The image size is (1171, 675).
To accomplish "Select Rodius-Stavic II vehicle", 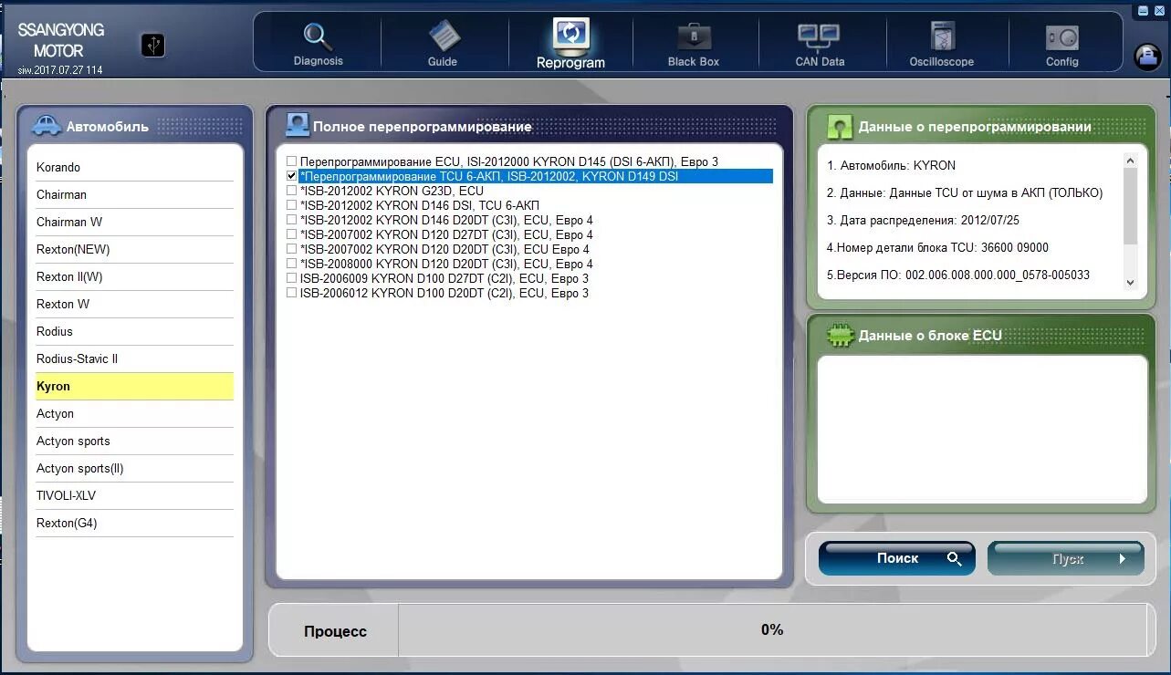I will (134, 358).
